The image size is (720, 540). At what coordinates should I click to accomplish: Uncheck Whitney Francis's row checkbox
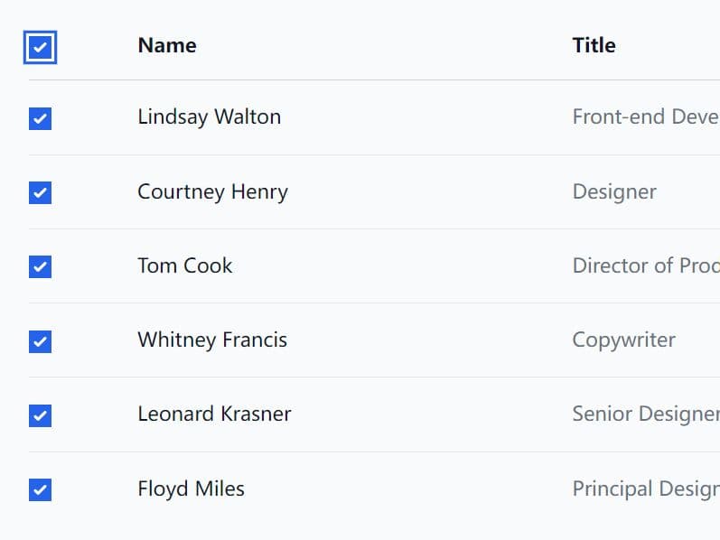coord(40,341)
